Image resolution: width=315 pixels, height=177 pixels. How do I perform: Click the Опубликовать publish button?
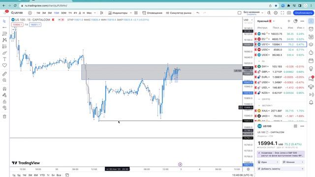click(x=303, y=13)
